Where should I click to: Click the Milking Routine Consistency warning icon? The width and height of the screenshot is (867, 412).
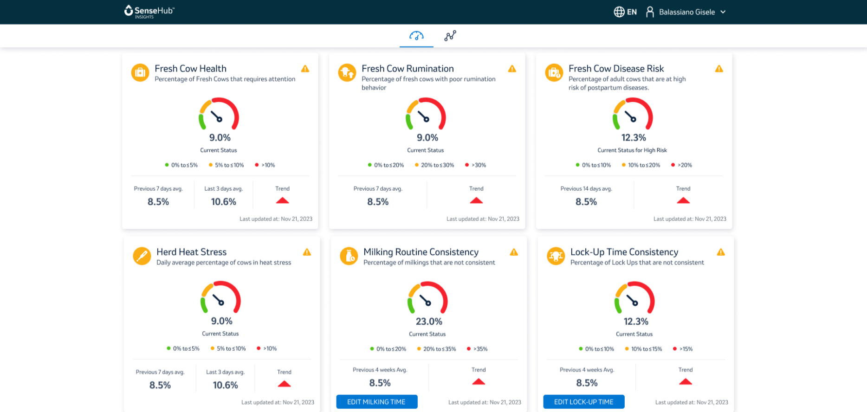[x=514, y=252]
